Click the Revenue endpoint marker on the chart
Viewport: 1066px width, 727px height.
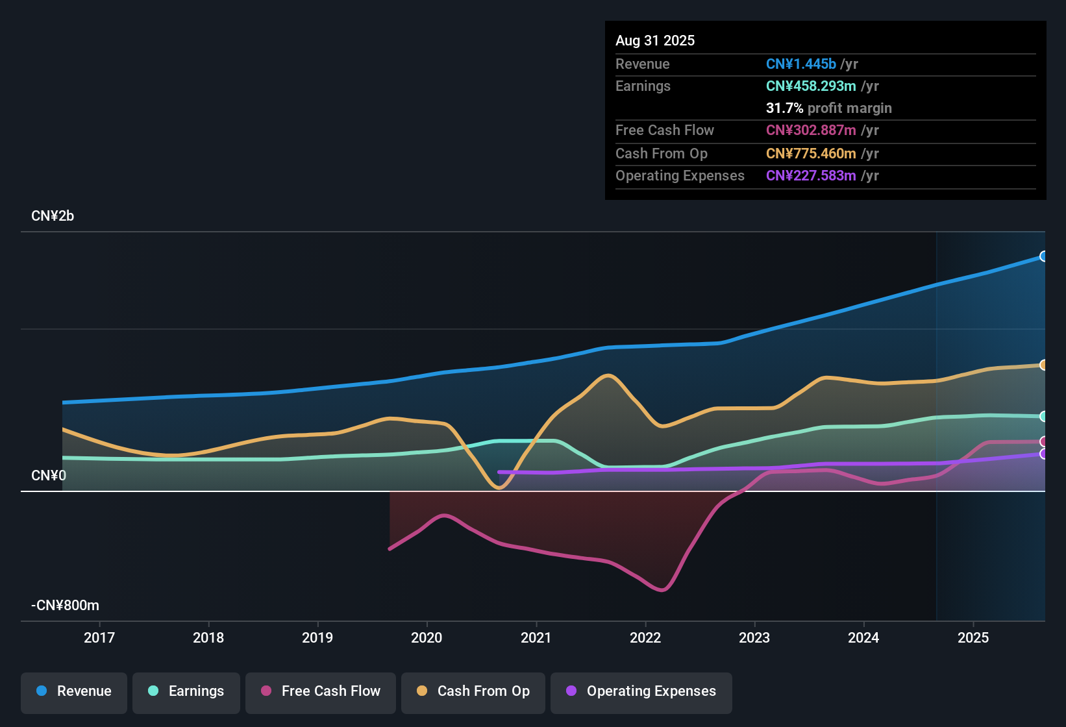(1043, 257)
